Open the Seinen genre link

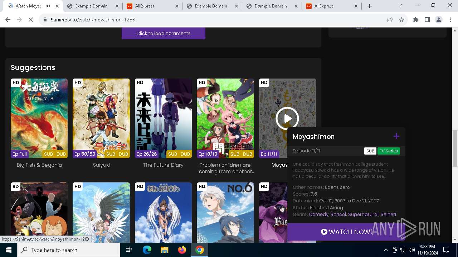(388, 214)
